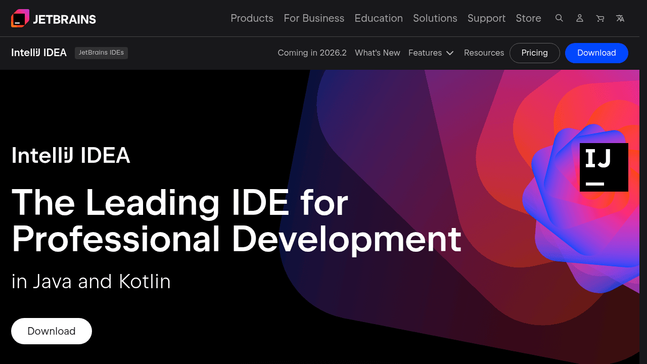
Task: Open the Support menu
Action: [x=486, y=18]
